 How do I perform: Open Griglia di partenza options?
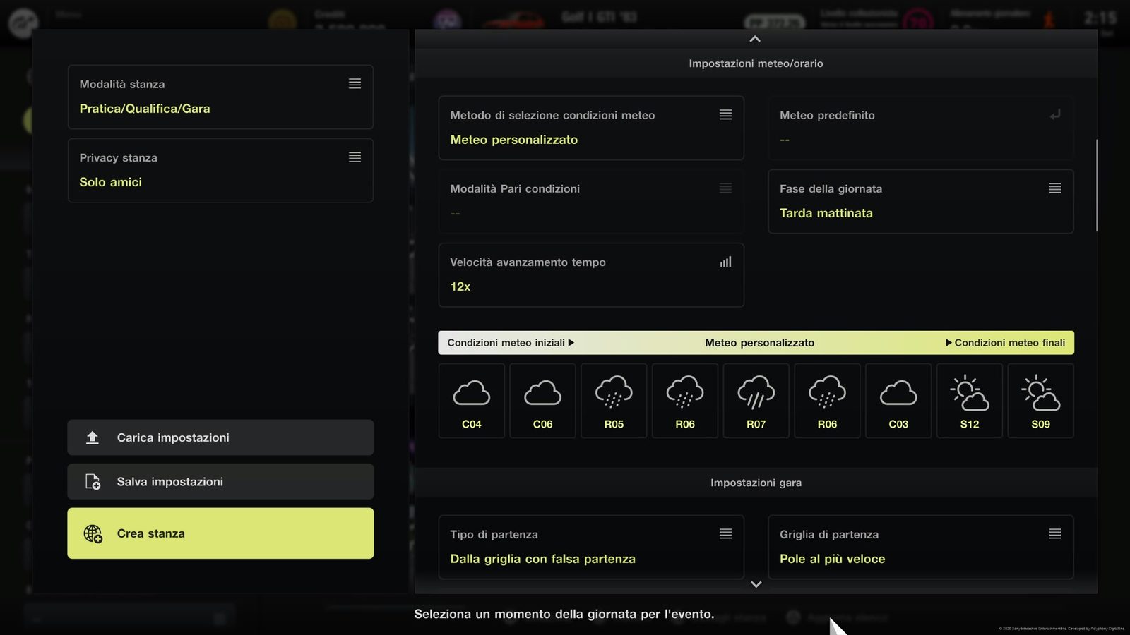921,547
